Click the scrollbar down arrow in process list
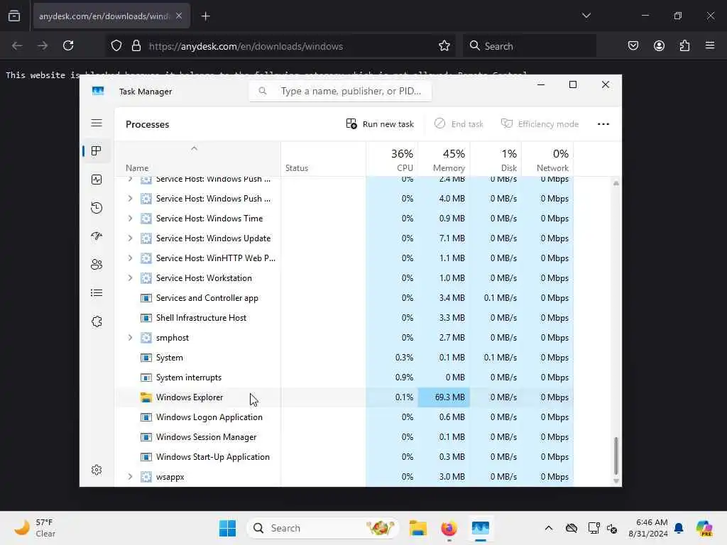The height and width of the screenshot is (545, 727). 616,481
